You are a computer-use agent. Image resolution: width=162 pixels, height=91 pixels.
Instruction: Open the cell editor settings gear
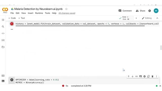(145, 76)
